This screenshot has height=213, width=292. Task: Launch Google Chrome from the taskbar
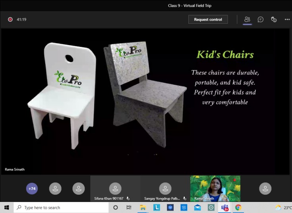click(x=238, y=207)
